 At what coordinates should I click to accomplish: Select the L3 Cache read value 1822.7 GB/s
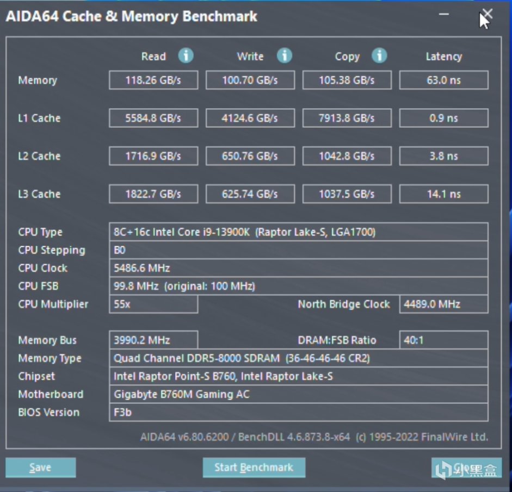[x=153, y=194]
